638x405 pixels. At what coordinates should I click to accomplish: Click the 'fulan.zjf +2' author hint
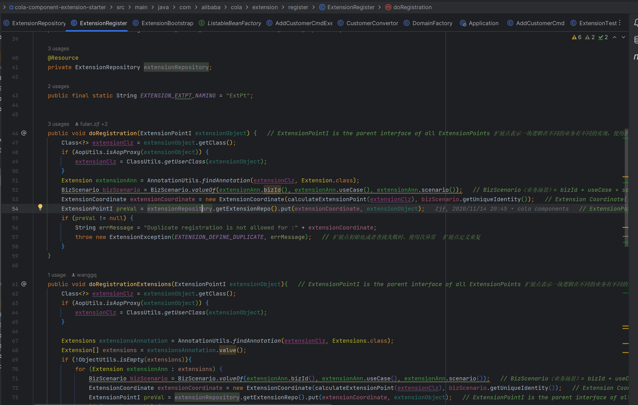tap(91, 124)
